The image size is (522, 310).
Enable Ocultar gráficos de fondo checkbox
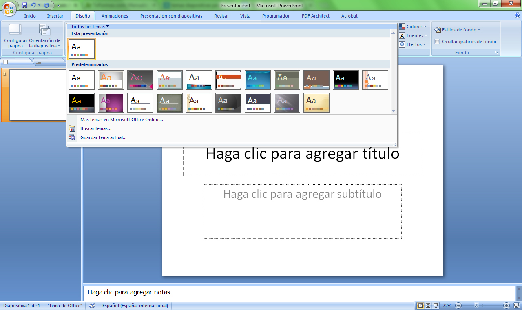pos(437,42)
